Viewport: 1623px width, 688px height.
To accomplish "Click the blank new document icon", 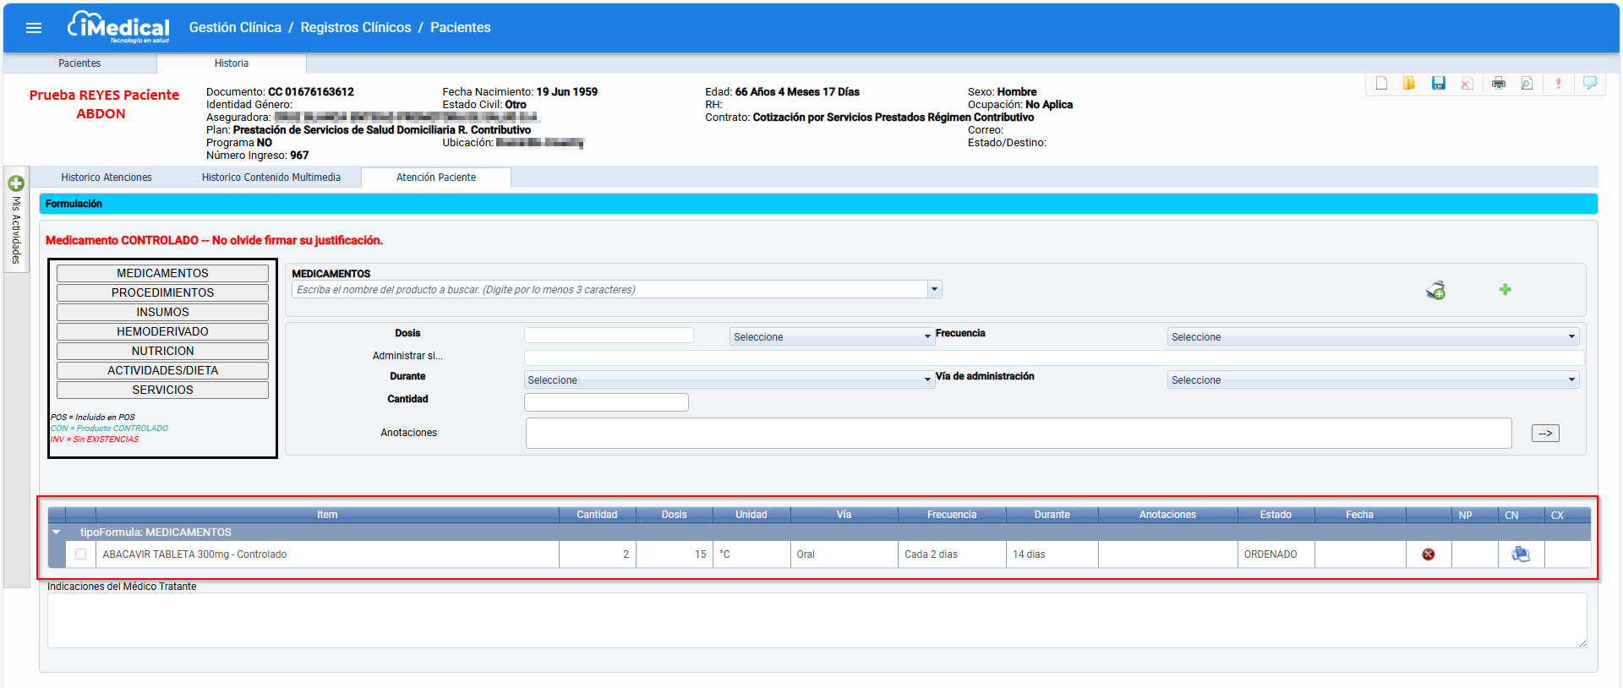I will coord(1381,83).
